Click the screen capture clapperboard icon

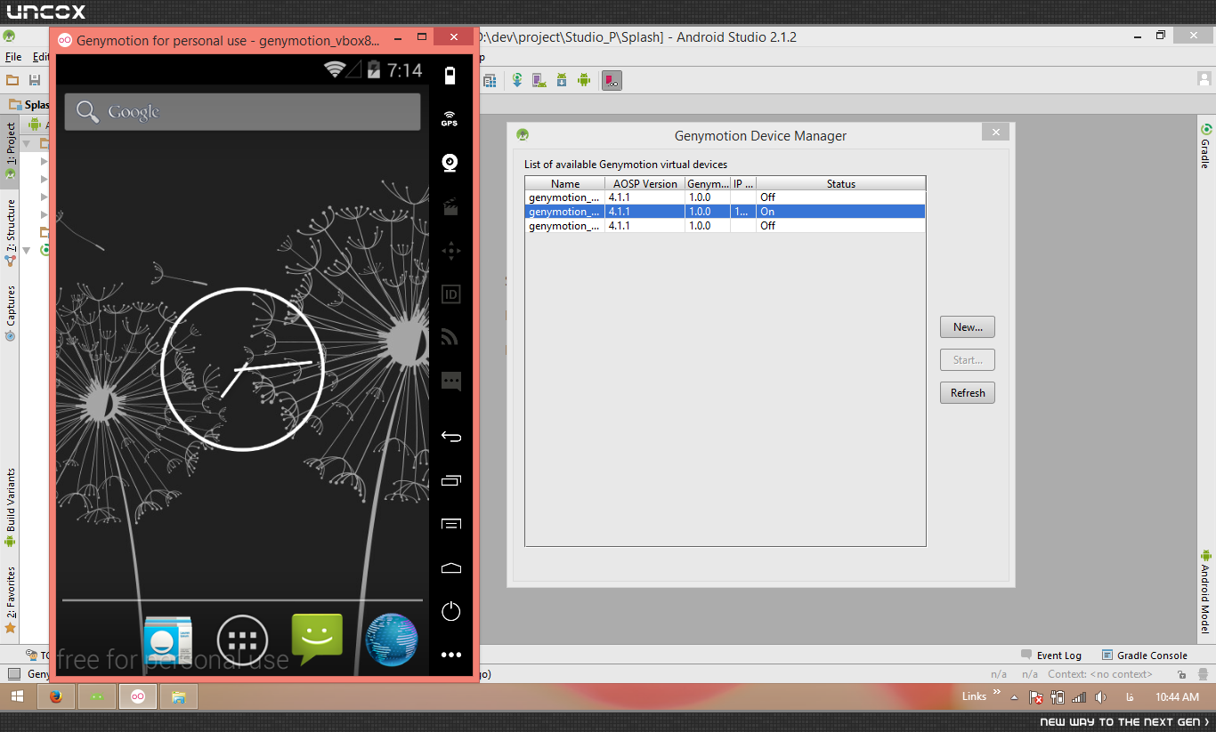pyautogui.click(x=450, y=206)
